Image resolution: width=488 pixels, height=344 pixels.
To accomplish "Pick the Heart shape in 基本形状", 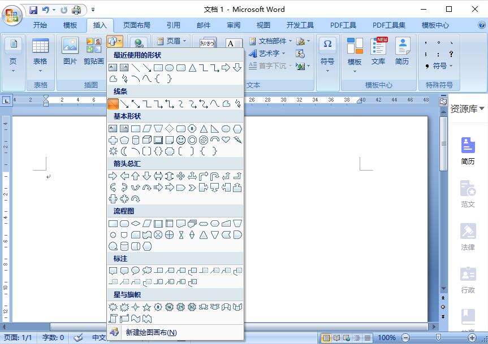I will click(226, 140).
